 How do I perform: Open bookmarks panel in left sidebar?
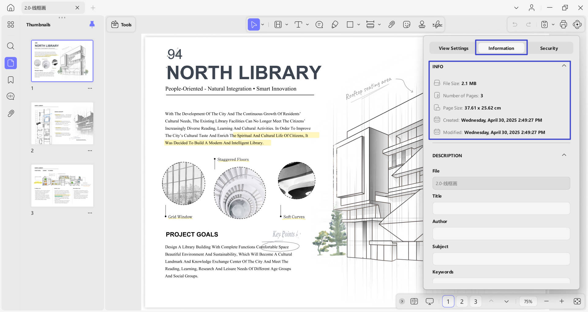click(x=11, y=80)
